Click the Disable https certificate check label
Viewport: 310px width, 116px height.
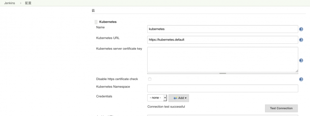tap(117, 79)
